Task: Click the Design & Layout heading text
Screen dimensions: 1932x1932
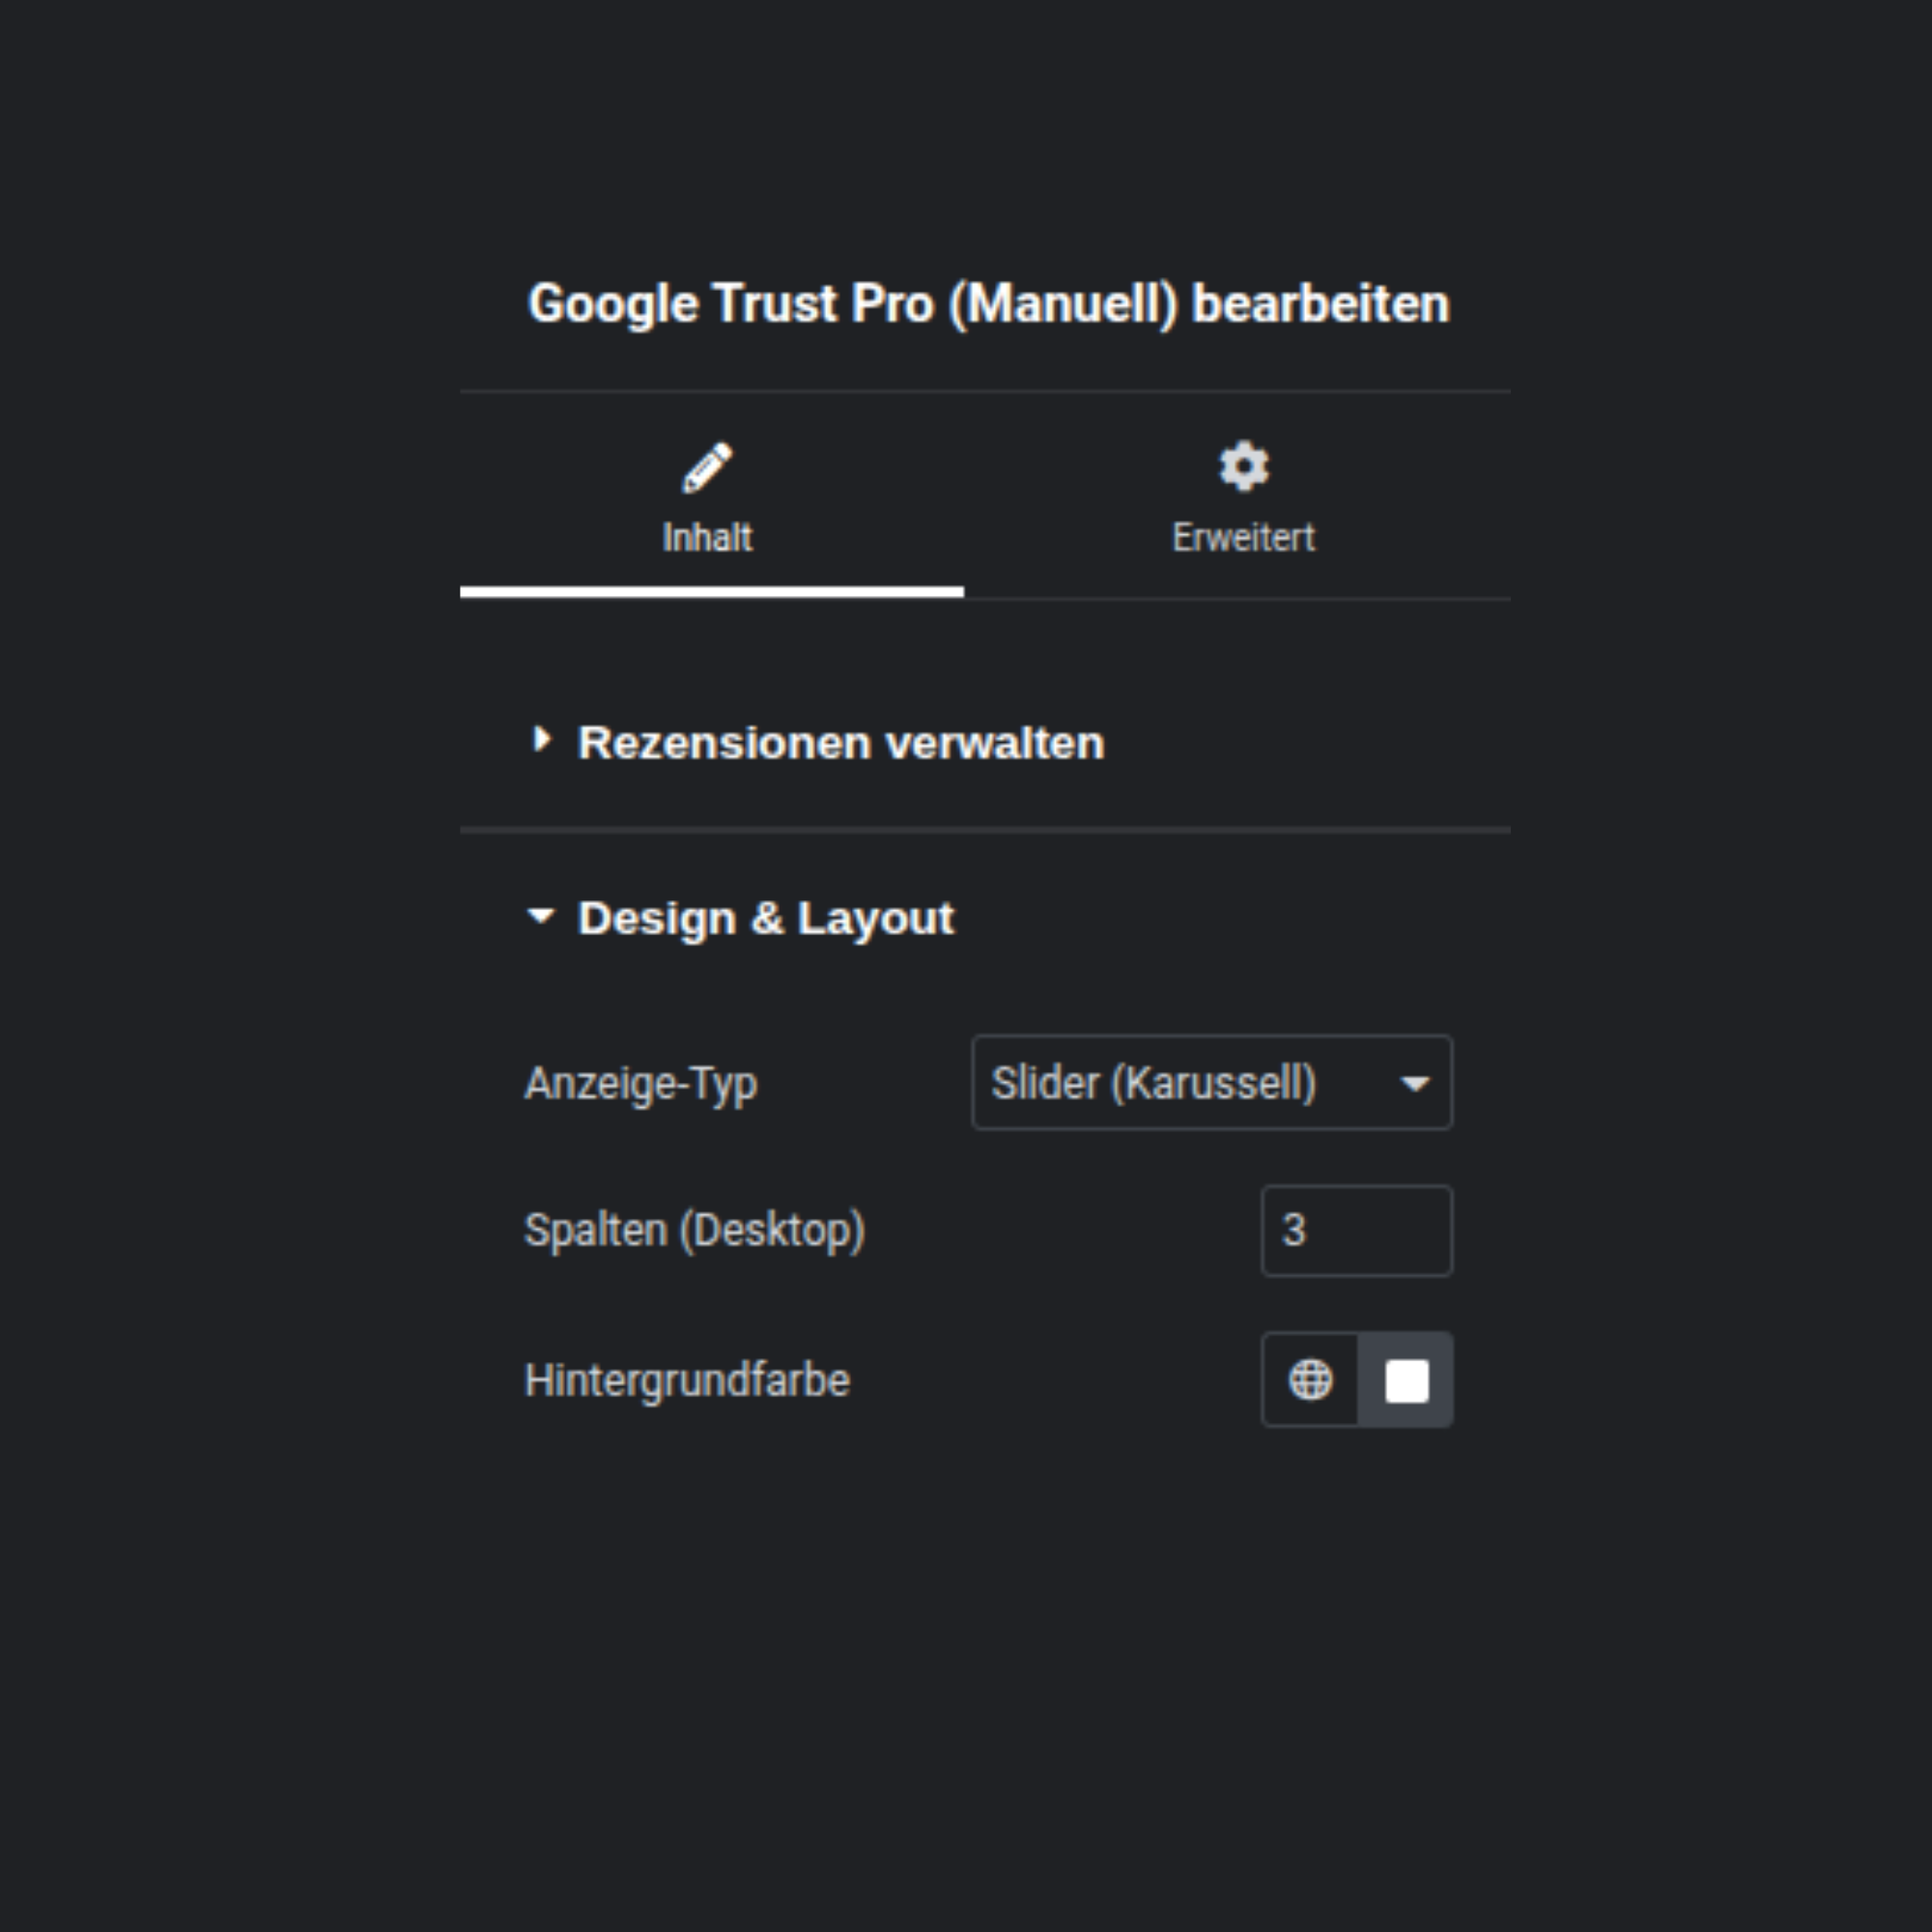Action: click(x=766, y=917)
